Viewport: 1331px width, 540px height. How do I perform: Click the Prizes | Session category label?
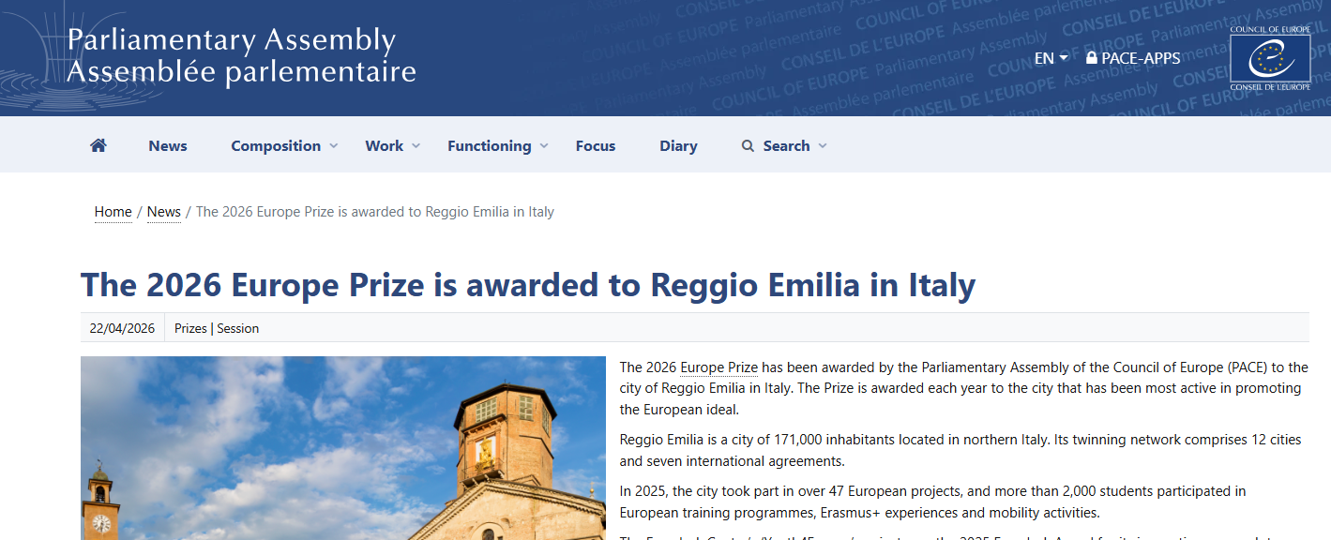pyautogui.click(x=217, y=328)
